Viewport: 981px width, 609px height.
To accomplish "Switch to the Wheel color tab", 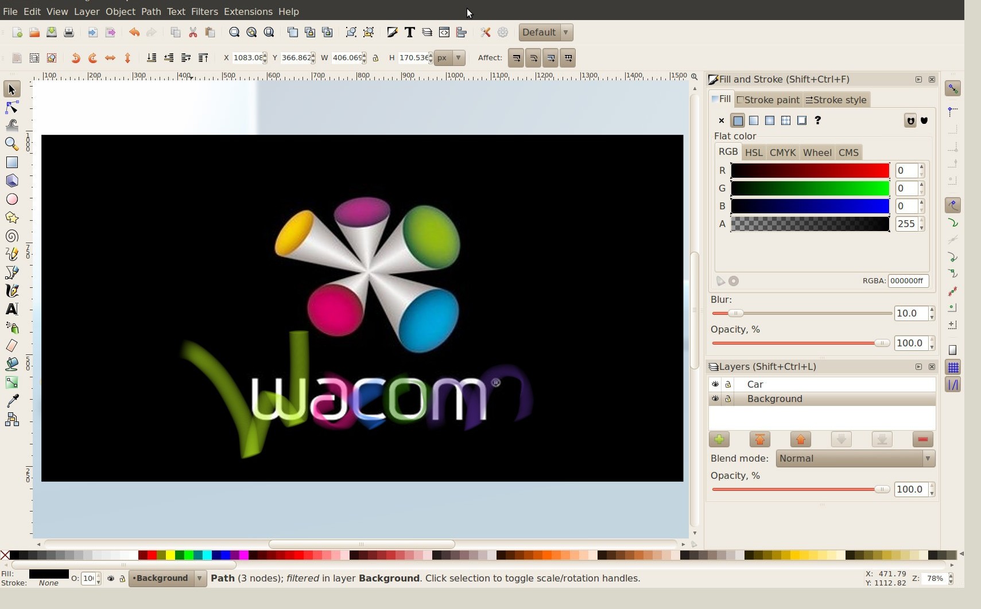I will tap(817, 153).
